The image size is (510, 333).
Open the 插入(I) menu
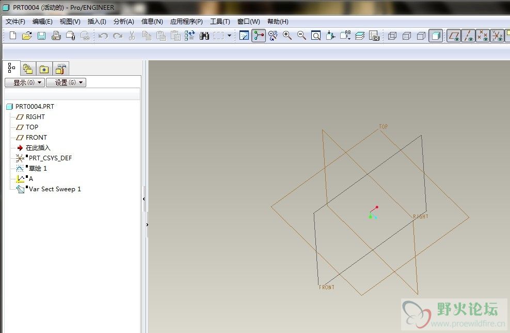point(97,22)
